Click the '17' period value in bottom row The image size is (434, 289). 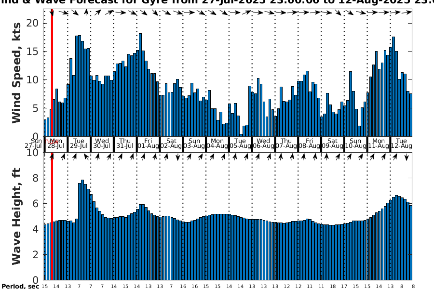344,287
